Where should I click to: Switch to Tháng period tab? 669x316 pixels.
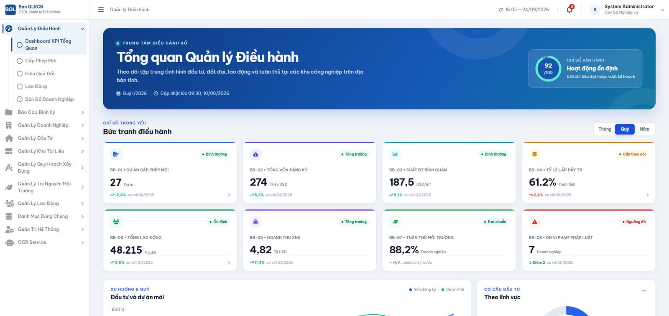[x=605, y=129]
